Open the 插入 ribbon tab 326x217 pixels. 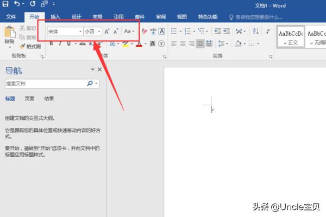coord(55,17)
